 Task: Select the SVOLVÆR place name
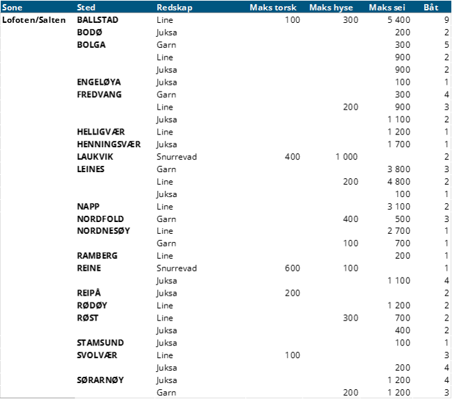point(97,355)
